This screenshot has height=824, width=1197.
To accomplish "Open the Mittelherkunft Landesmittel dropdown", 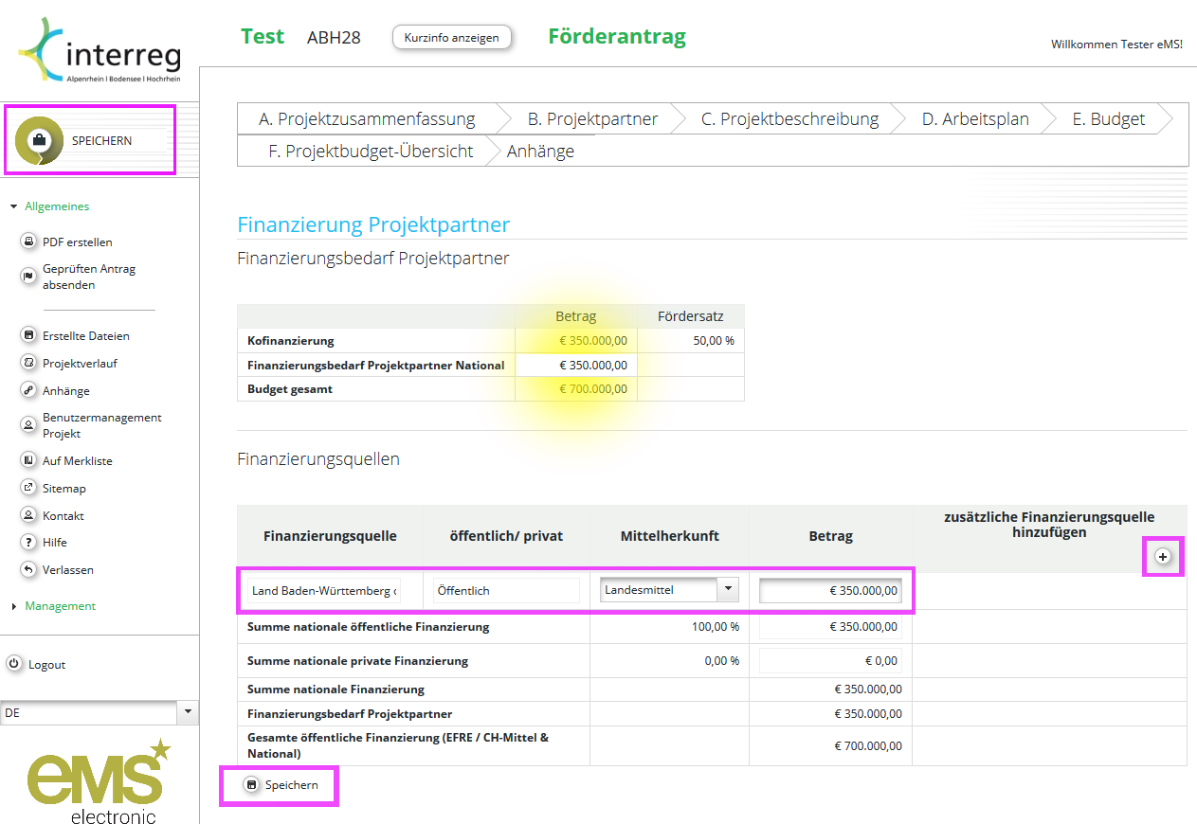I will (728, 589).
